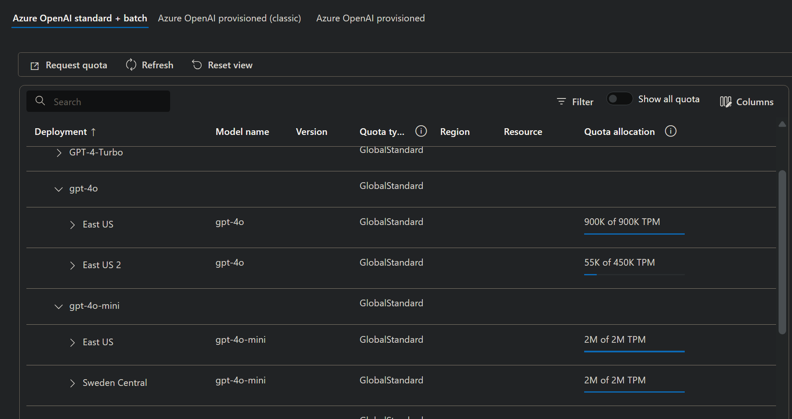Click the 55K of 450K TPM quota bar
The width and height of the screenshot is (792, 419).
pyautogui.click(x=634, y=274)
